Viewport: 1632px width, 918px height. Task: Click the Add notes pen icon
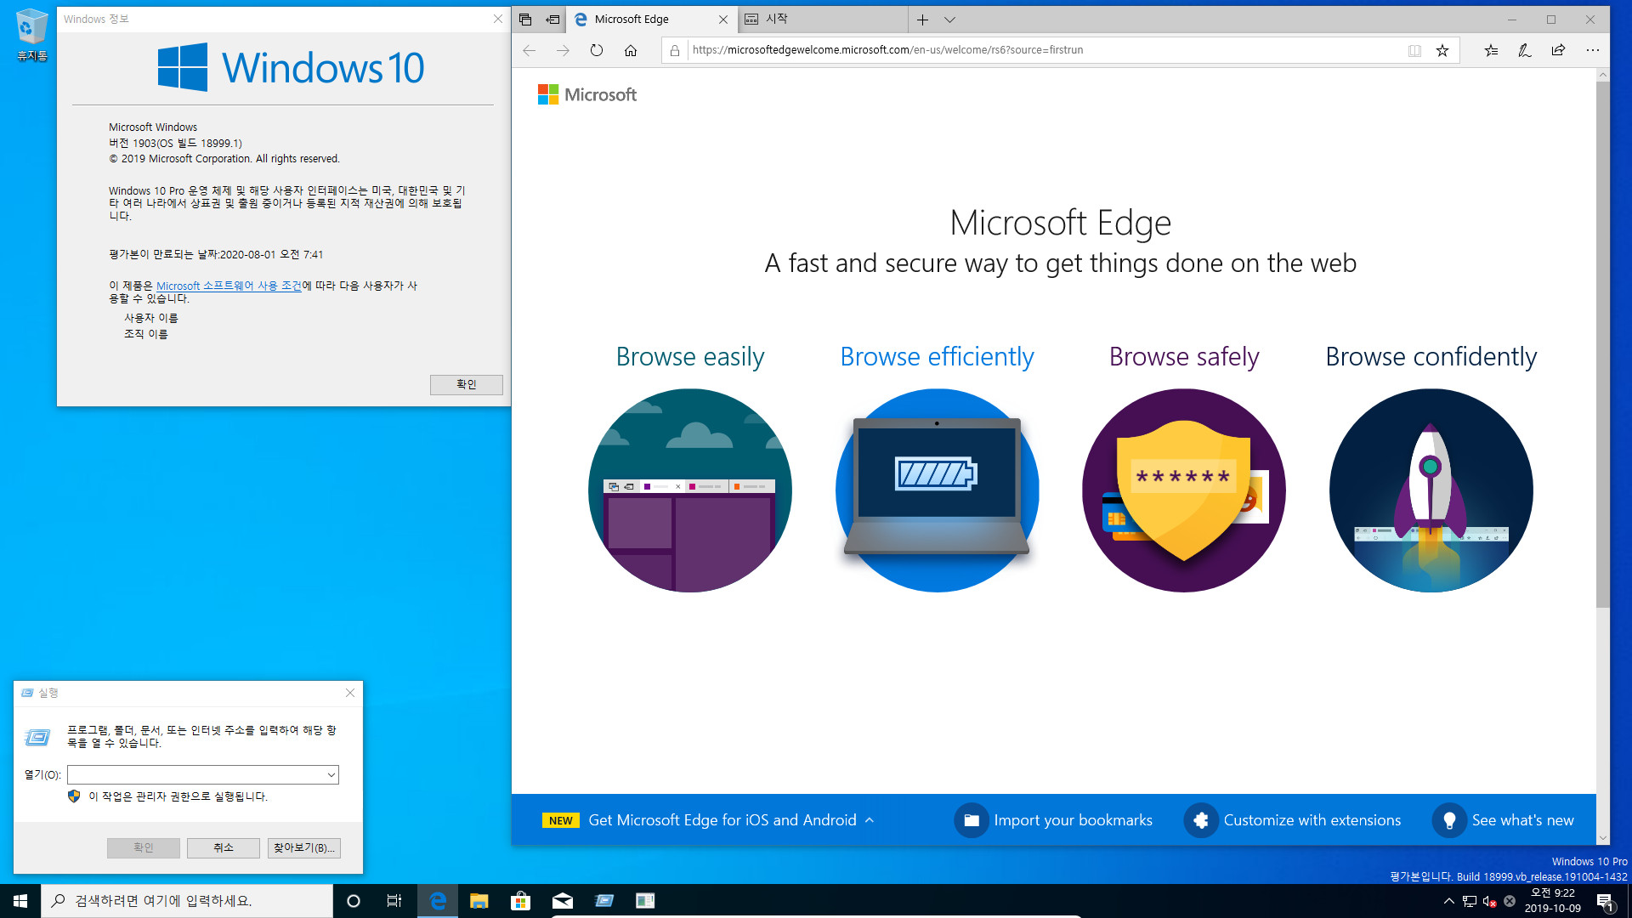pos(1525,50)
